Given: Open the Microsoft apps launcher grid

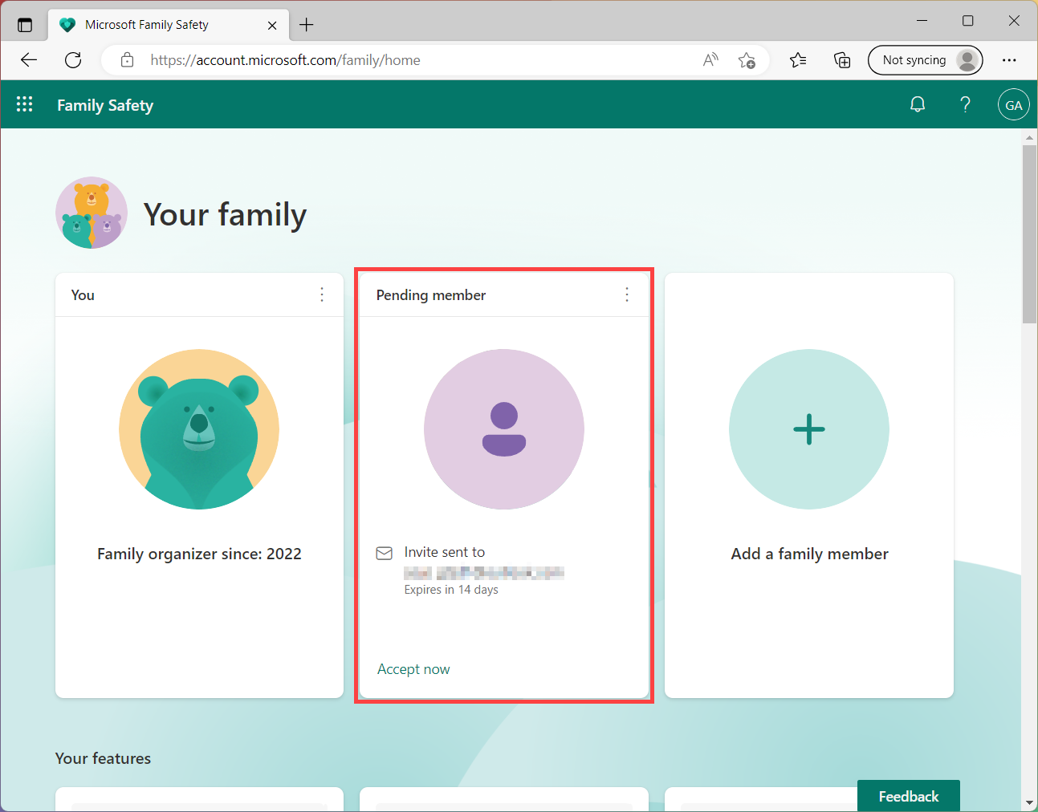Looking at the screenshot, I should click(x=25, y=104).
